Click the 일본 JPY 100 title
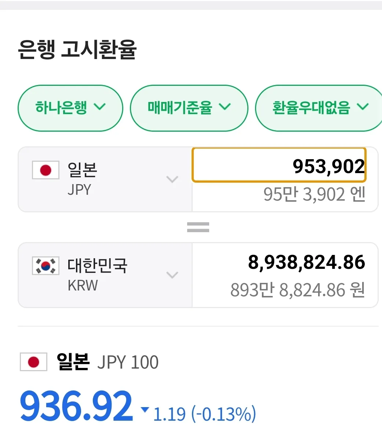 tap(108, 362)
